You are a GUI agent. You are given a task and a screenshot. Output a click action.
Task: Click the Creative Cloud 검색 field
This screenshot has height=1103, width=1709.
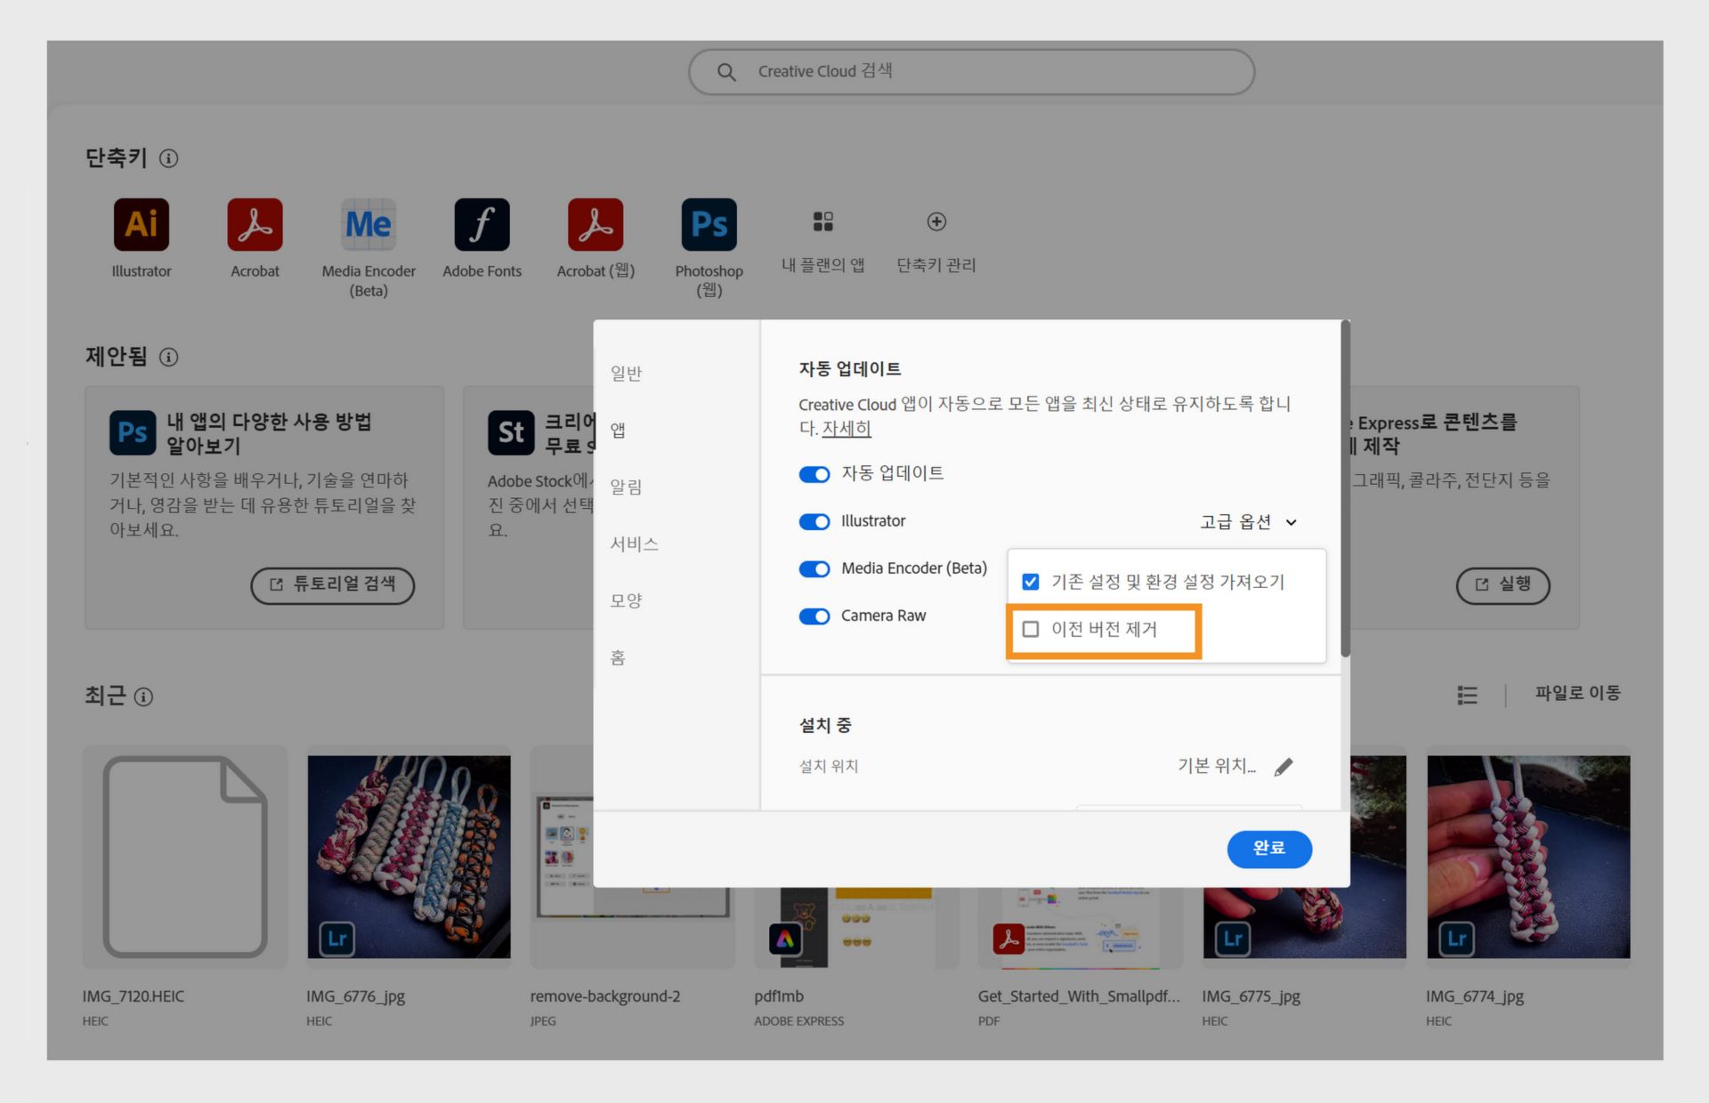coord(970,71)
